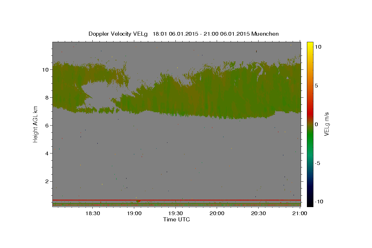Click the plot title "Doppler Velocity VELg"

coord(119,34)
